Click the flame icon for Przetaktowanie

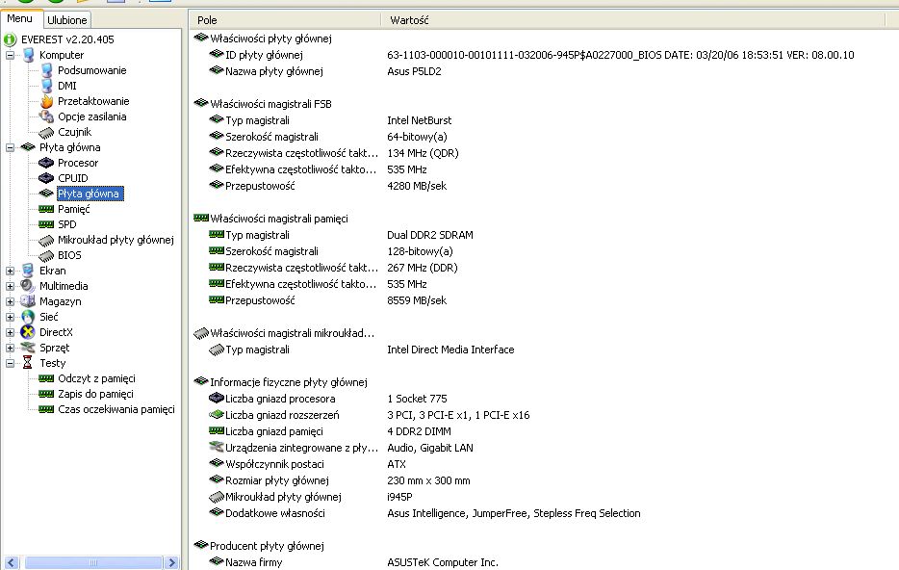click(46, 101)
